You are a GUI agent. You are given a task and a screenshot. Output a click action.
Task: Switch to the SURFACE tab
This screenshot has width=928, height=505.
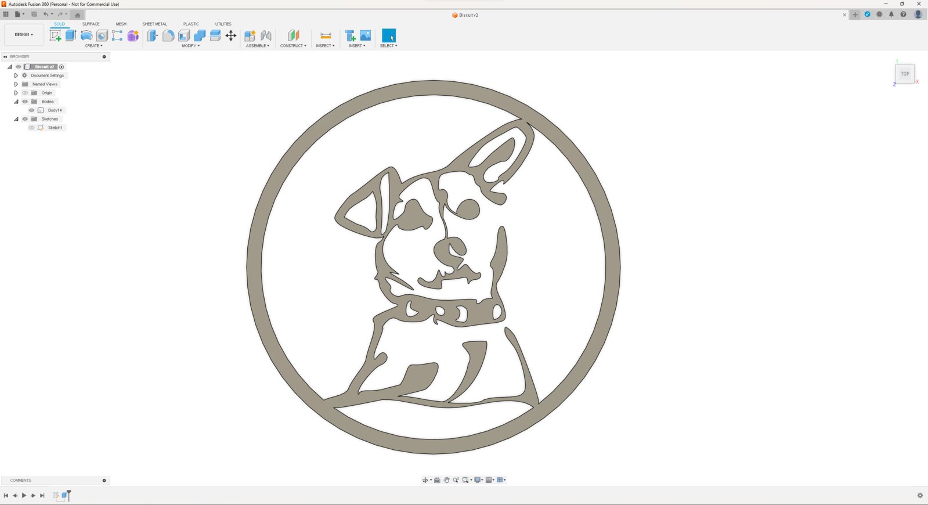pyautogui.click(x=91, y=24)
